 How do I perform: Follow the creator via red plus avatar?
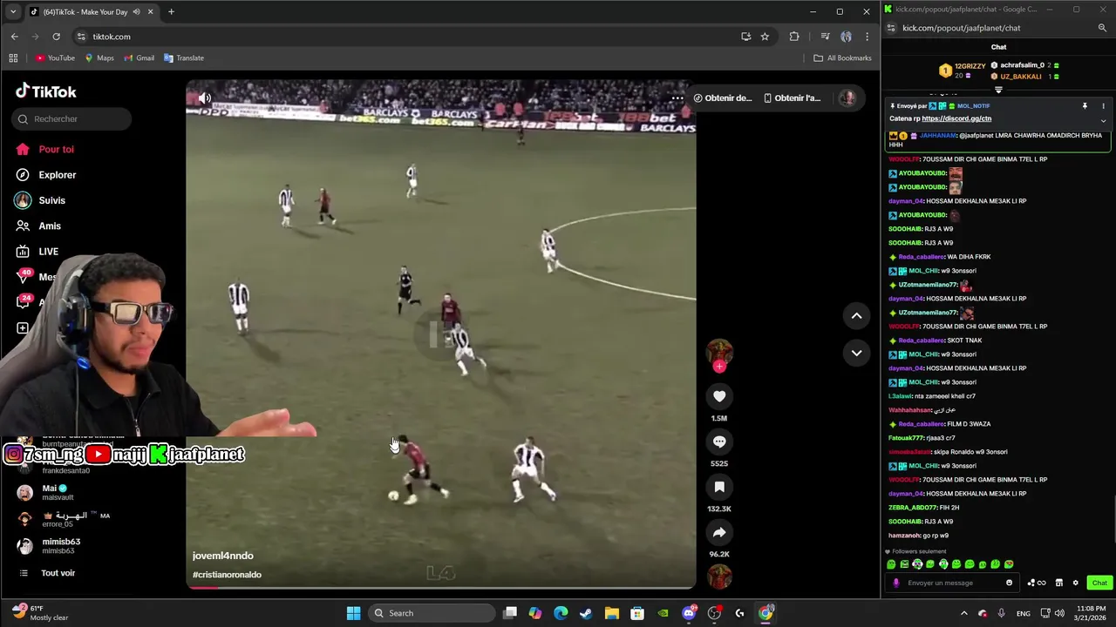point(719,367)
